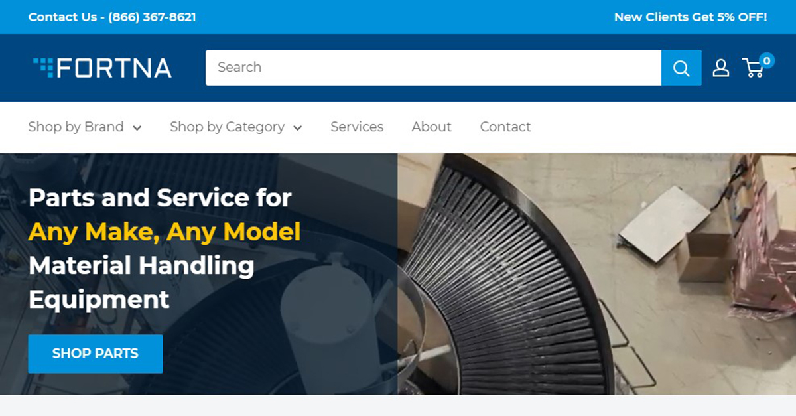Focus the Search input field

point(433,68)
